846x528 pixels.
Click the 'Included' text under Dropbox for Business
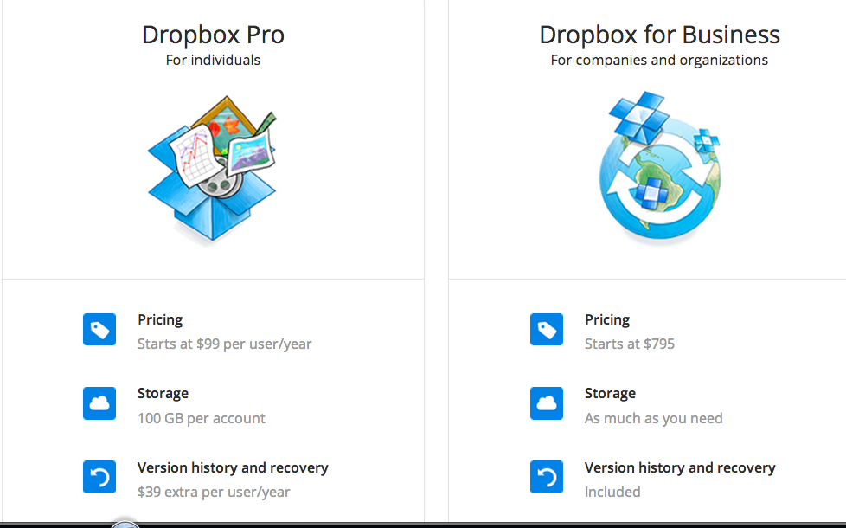(x=612, y=492)
